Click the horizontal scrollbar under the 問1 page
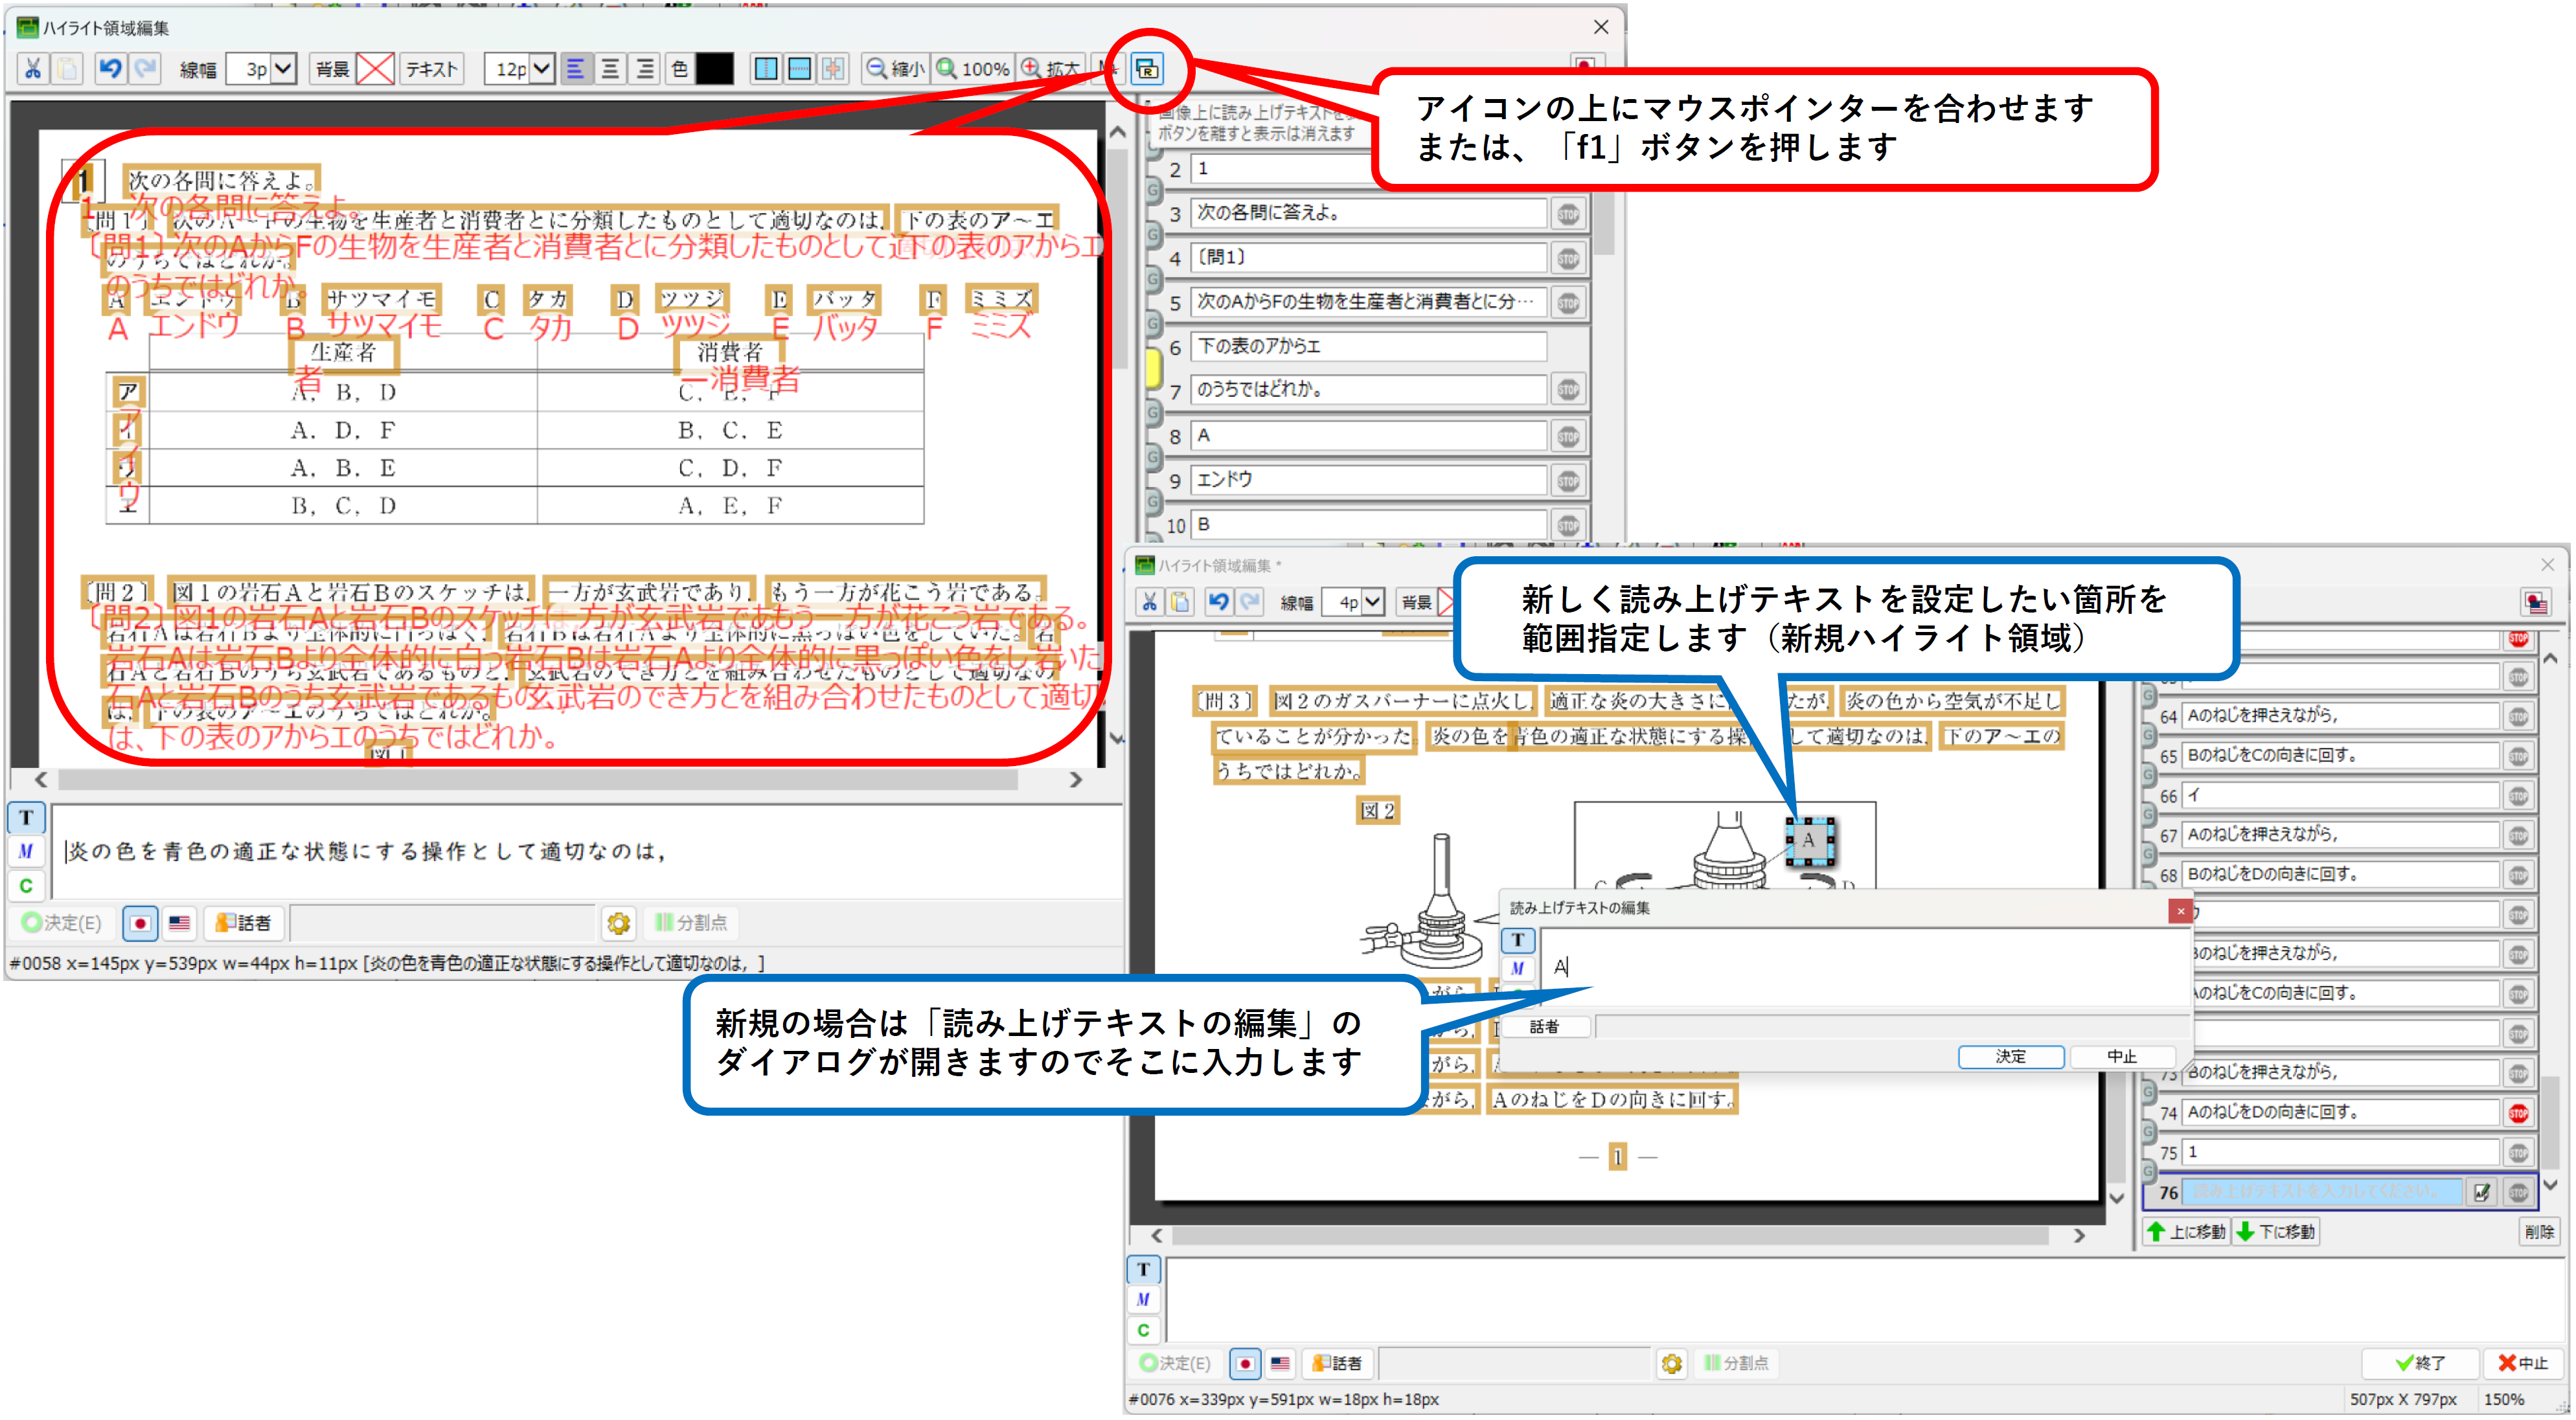The width and height of the screenshot is (2576, 1420). [537, 779]
